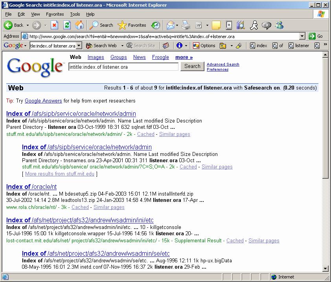The height and width of the screenshot is (282, 331).
Task: Click Google toolbar Highlight marker icon
Action: pyautogui.click(x=239, y=45)
